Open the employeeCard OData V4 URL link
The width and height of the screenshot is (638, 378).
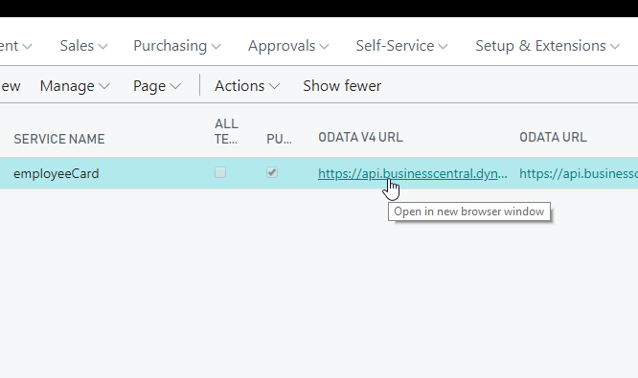[x=412, y=173]
